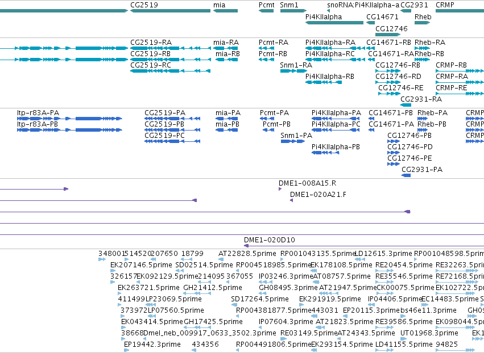Click the Rheb-PB protein label
Screen dimensions: 484x353
(x=432, y=124)
